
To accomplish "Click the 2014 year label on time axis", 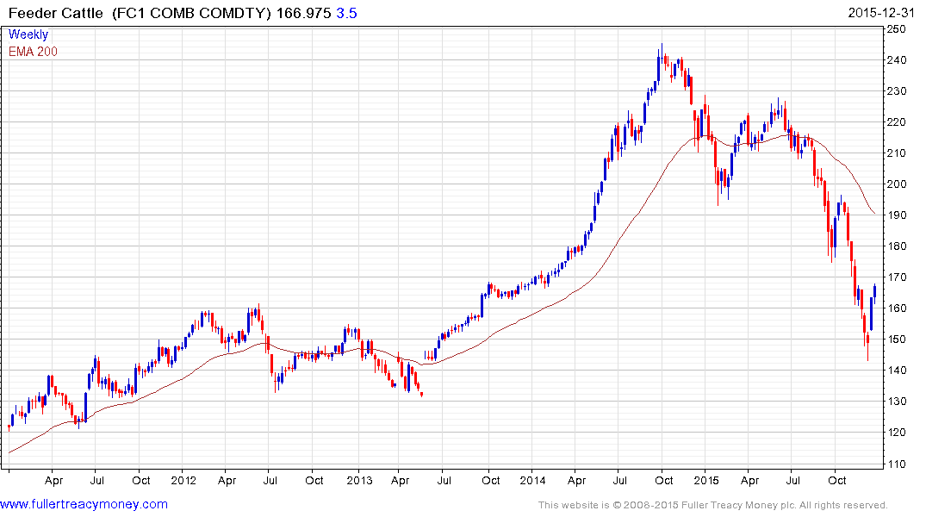I will [532, 480].
